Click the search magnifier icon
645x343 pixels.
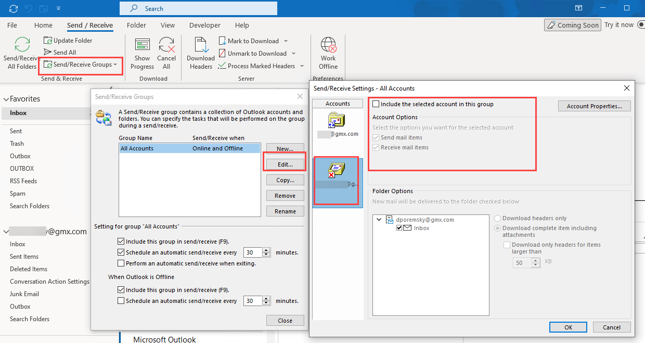(x=134, y=8)
